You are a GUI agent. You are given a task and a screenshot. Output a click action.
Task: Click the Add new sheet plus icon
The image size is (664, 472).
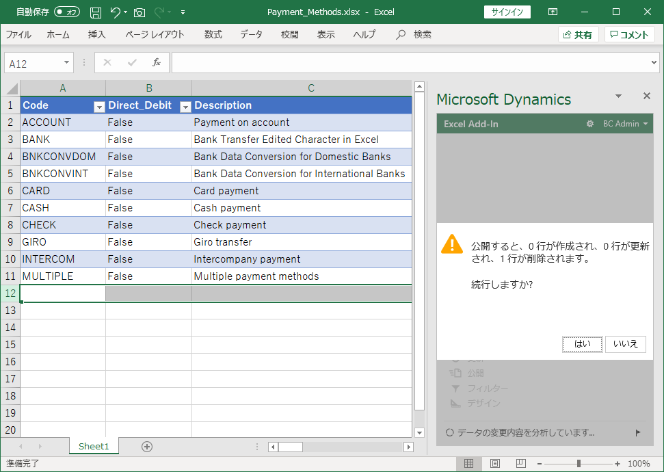pyautogui.click(x=147, y=447)
